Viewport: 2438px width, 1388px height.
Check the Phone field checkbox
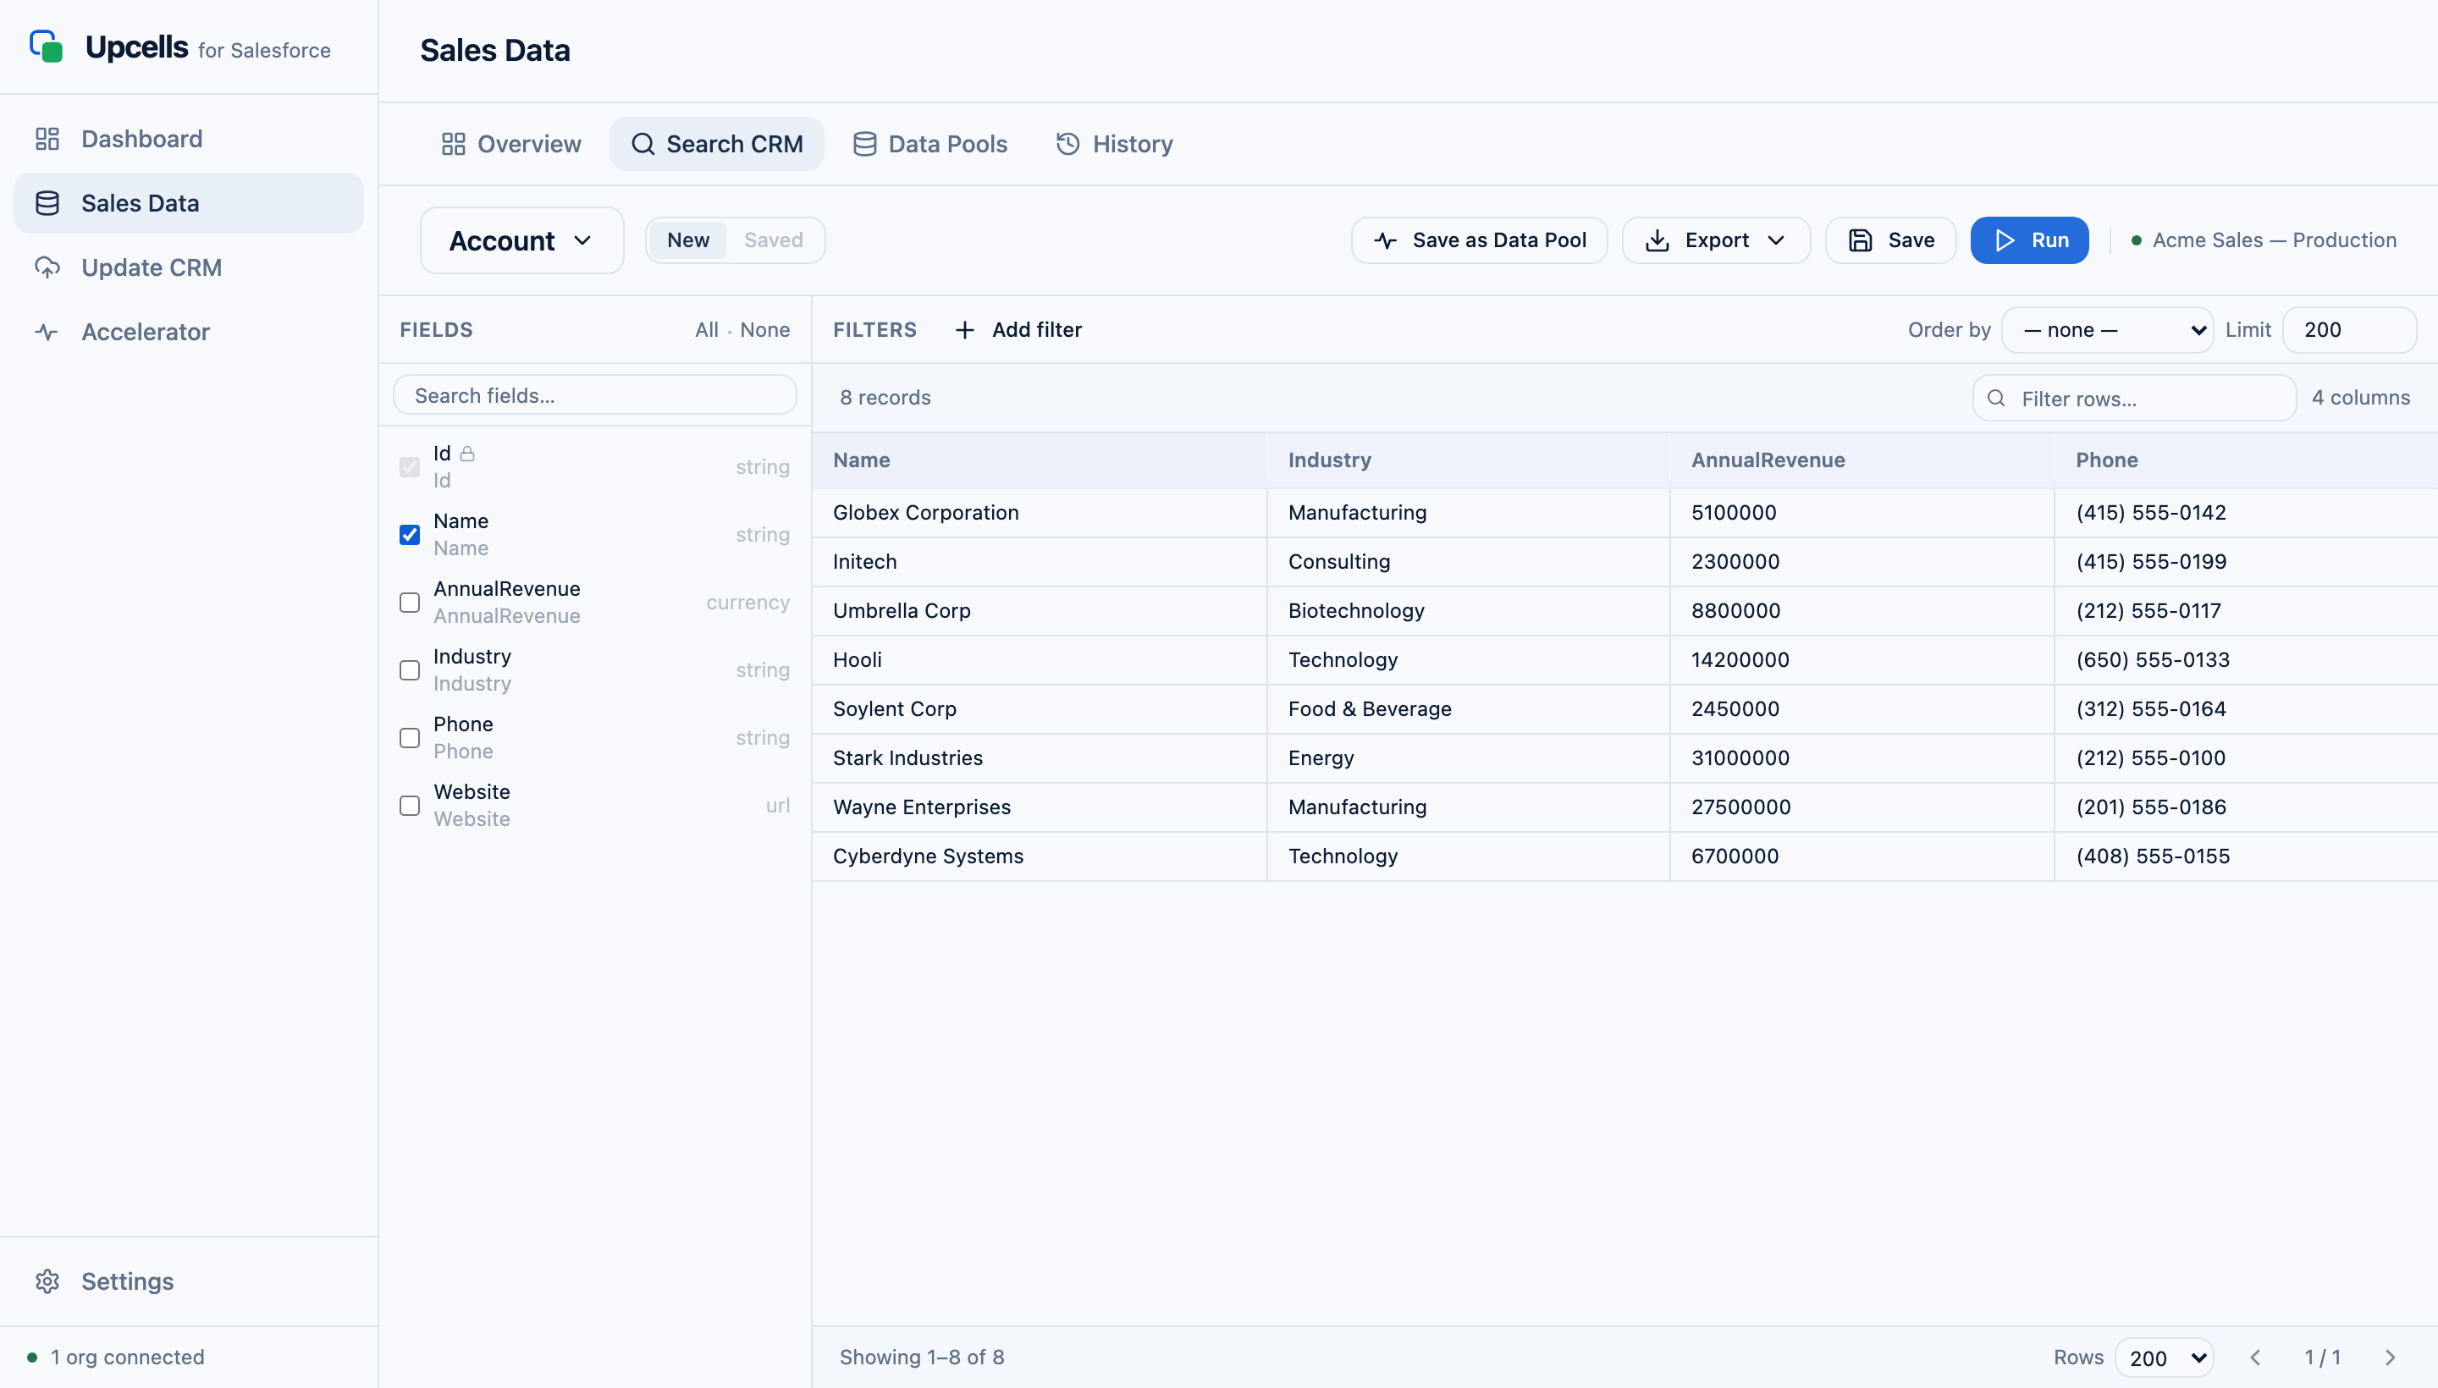pos(410,738)
